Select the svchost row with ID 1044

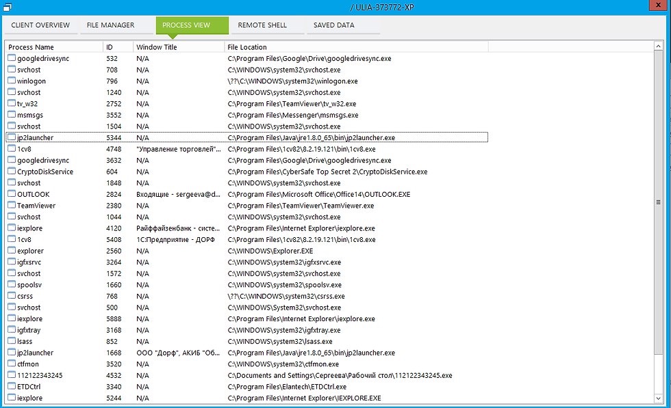coord(246,217)
